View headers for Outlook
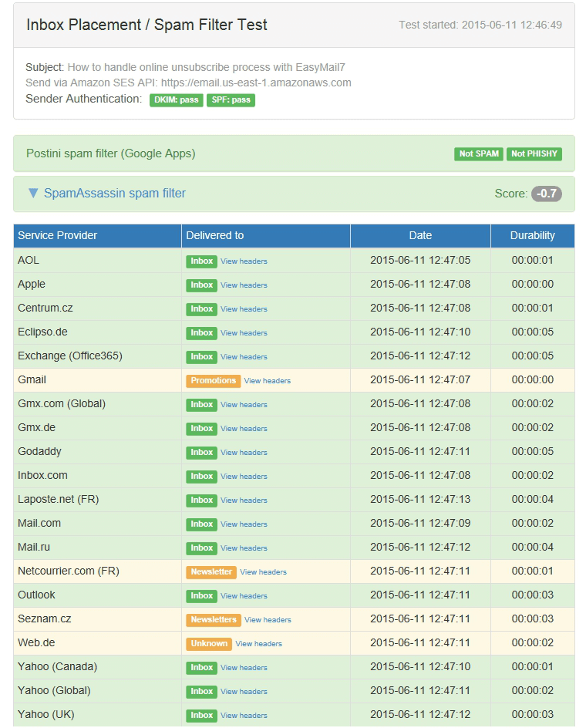The height and width of the screenshot is (728, 586). tap(244, 596)
